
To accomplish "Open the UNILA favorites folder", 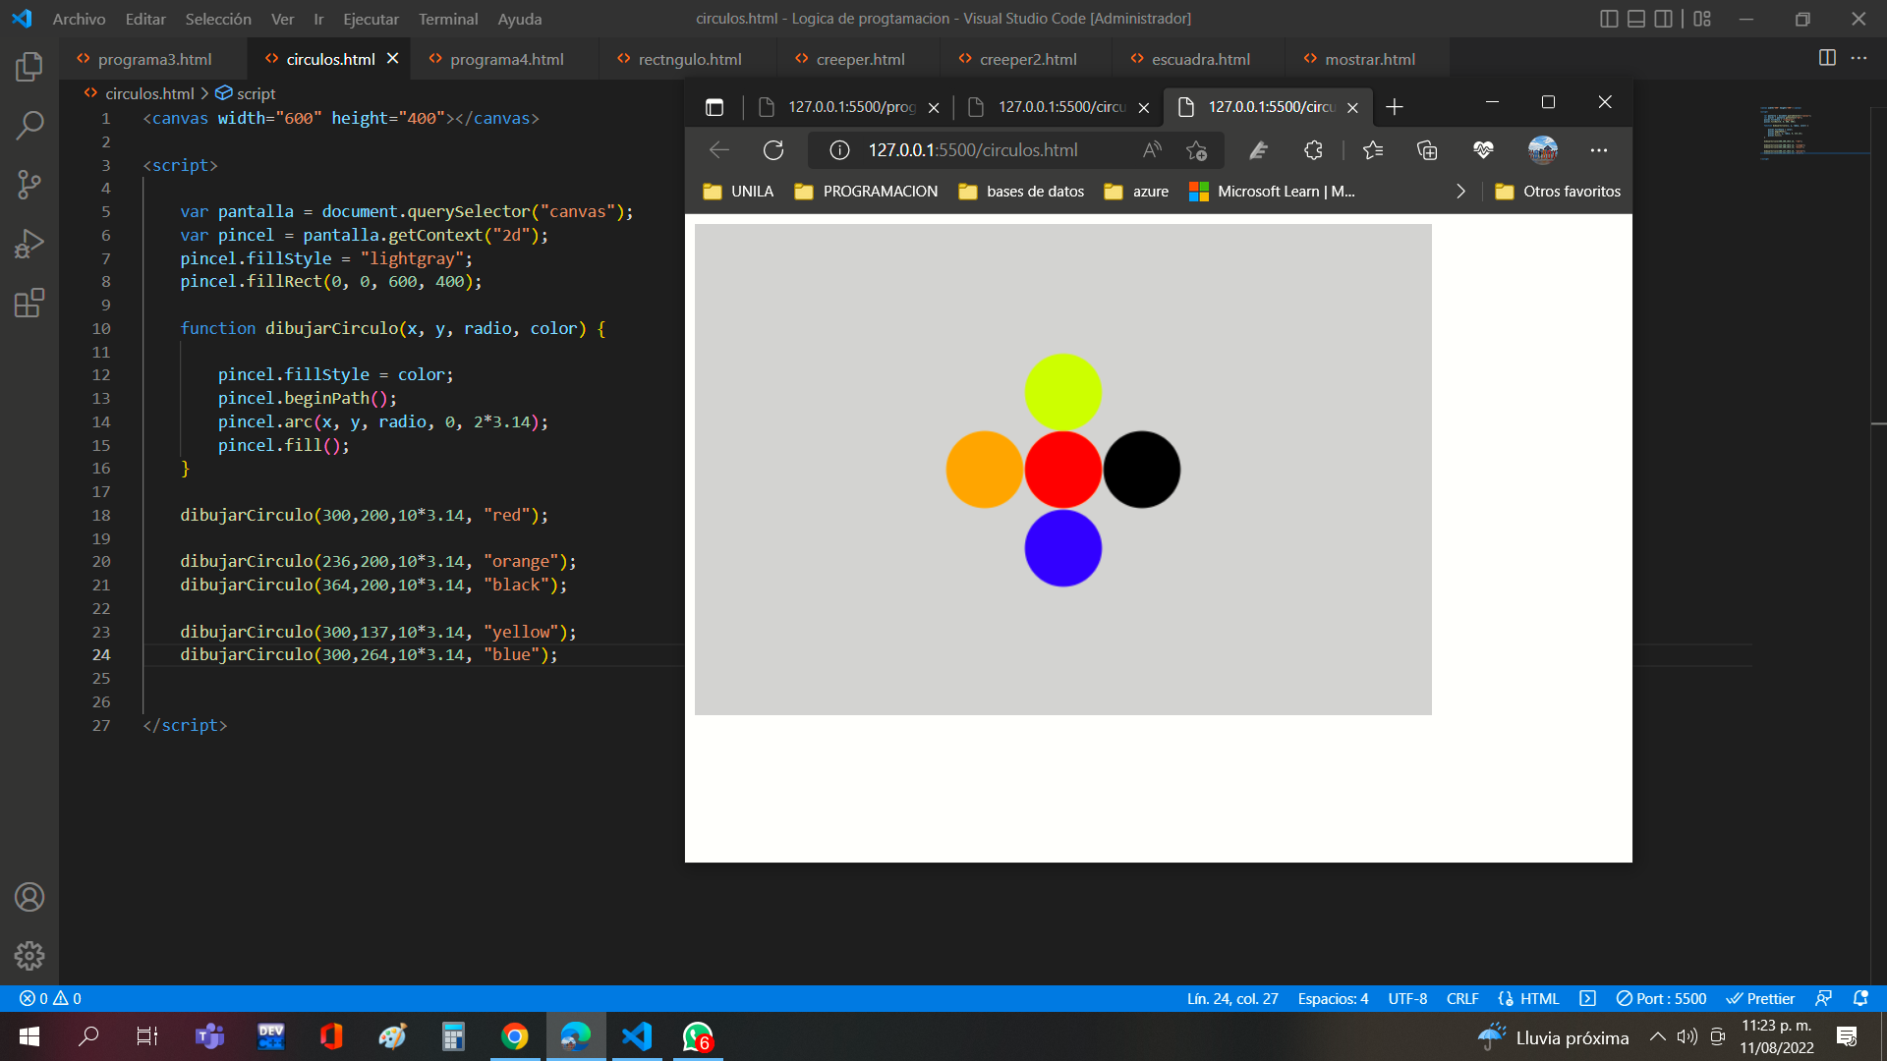I will (x=738, y=192).
